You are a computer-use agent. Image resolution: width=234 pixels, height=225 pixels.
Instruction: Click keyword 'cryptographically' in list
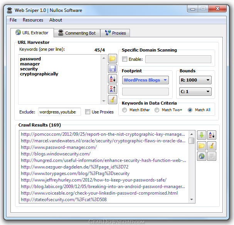click(39, 74)
